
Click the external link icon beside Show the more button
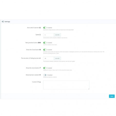click(x=40, y=68)
